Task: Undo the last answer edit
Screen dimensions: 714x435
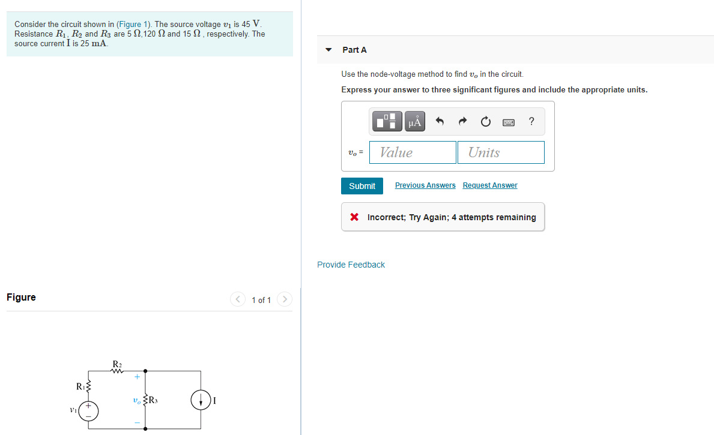Action: coord(440,121)
